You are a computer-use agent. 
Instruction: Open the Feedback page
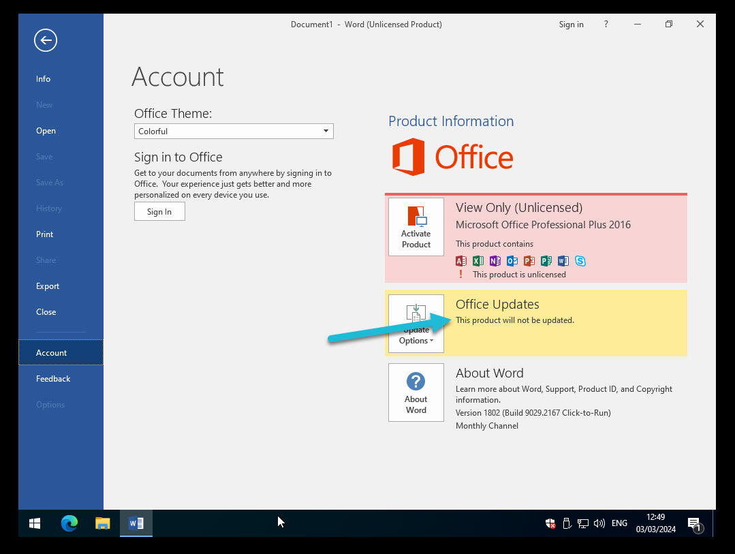point(53,379)
